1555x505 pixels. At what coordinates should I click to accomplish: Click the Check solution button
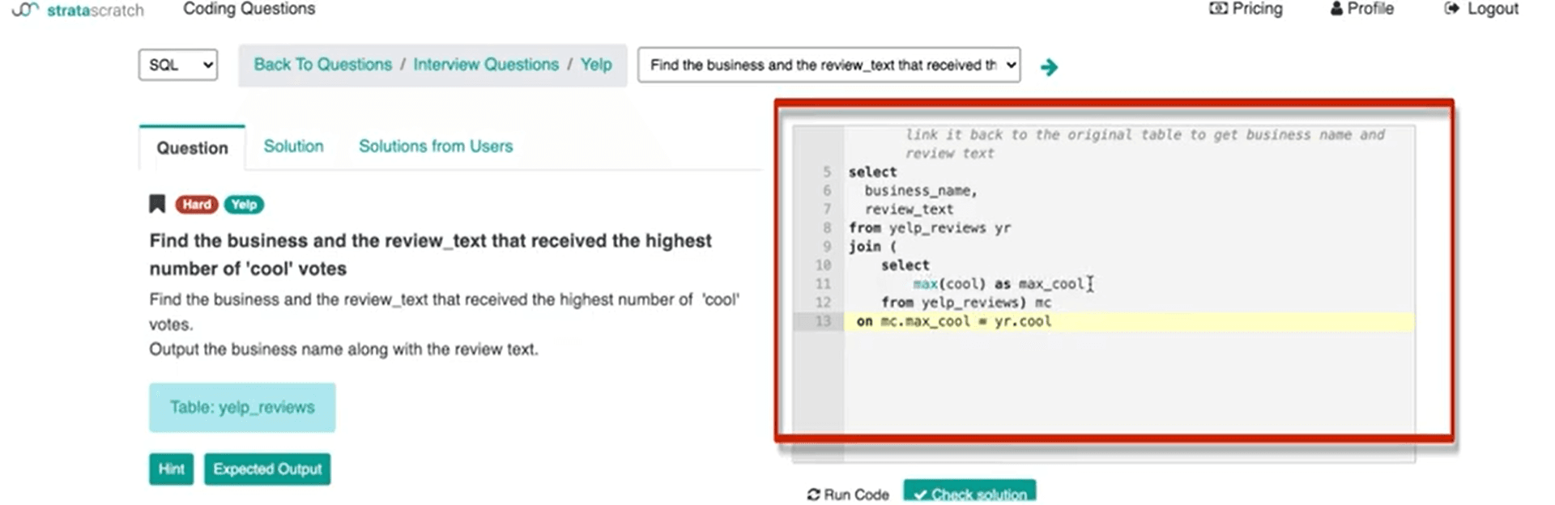[x=969, y=492]
